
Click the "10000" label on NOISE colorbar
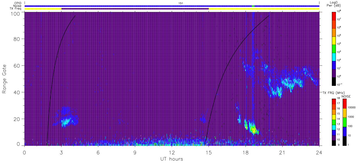click(x=351, y=107)
